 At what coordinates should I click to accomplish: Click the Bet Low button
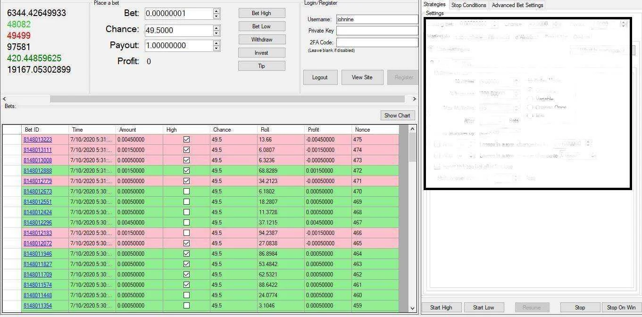[x=261, y=26]
